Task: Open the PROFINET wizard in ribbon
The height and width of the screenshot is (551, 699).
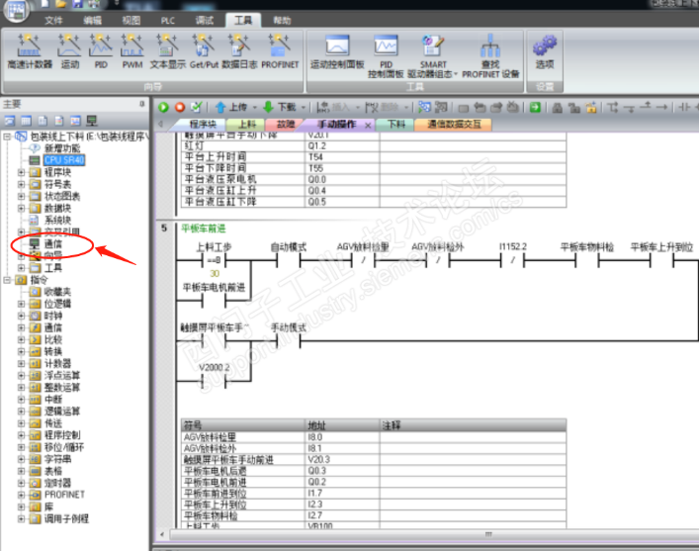Action: point(280,51)
